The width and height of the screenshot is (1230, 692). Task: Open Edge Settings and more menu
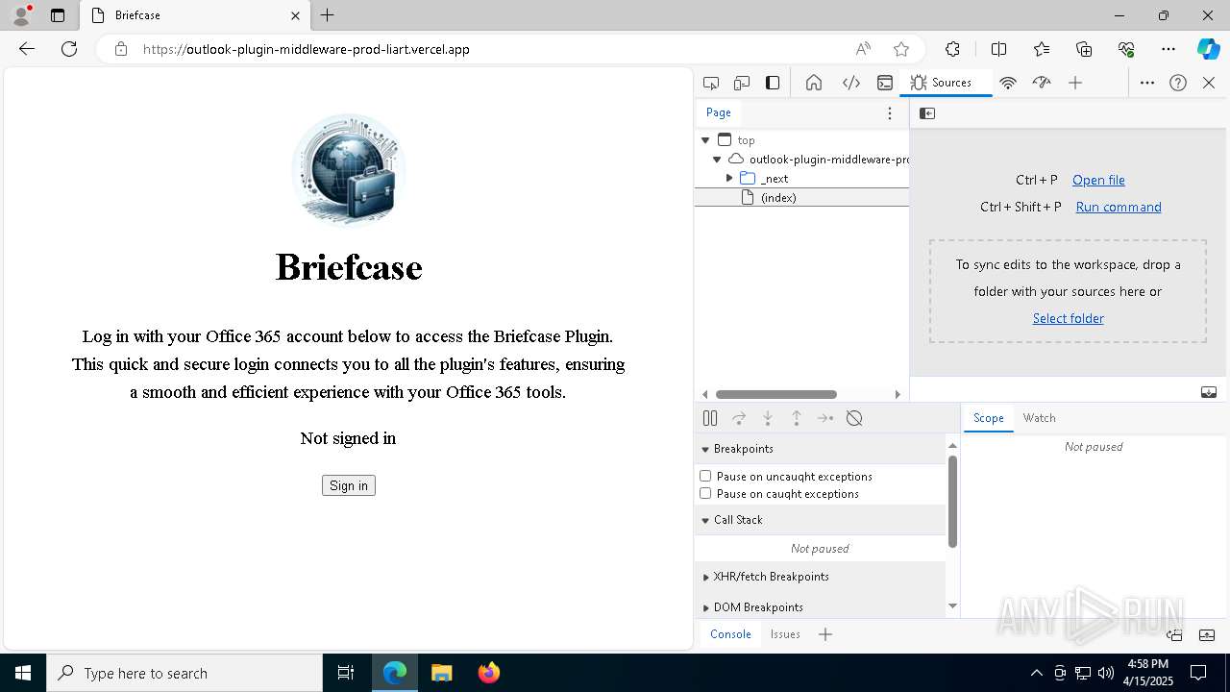pyautogui.click(x=1168, y=49)
